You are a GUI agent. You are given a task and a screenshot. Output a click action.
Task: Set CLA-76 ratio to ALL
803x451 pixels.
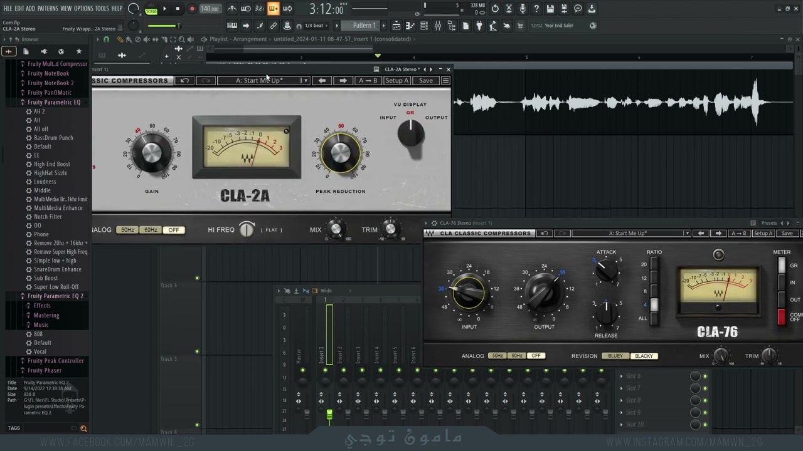tap(654, 318)
